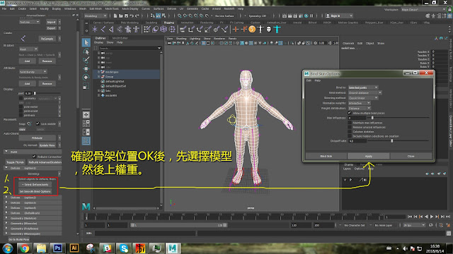Viewport: 453px width, 254px height.
Task: Open the Deform menu
Action: click(x=171, y=9)
